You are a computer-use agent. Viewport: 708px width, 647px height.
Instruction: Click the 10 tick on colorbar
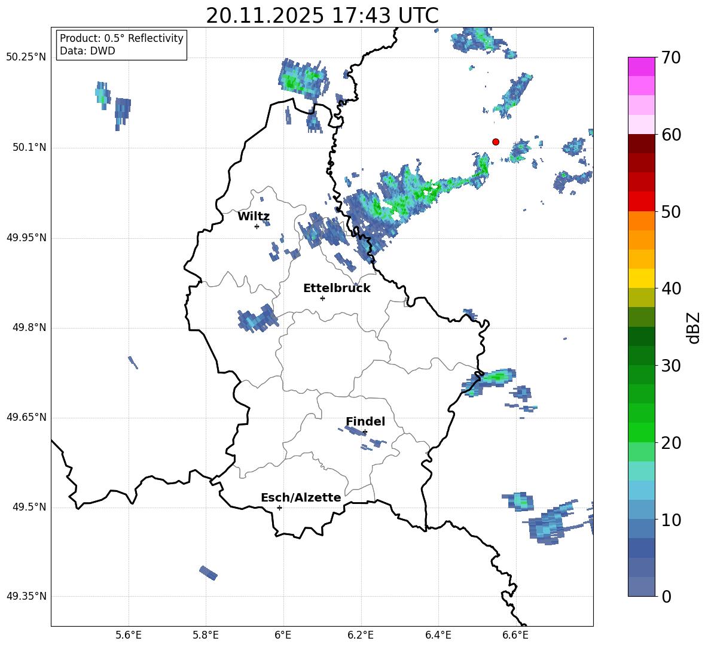click(x=671, y=520)
